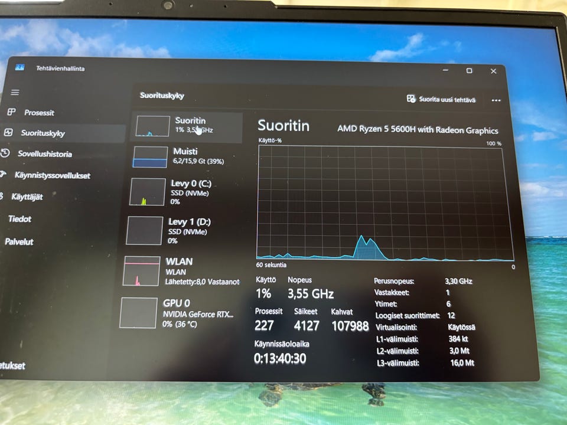Click the L2-välimuisti 3,0 Mt value

460,351
